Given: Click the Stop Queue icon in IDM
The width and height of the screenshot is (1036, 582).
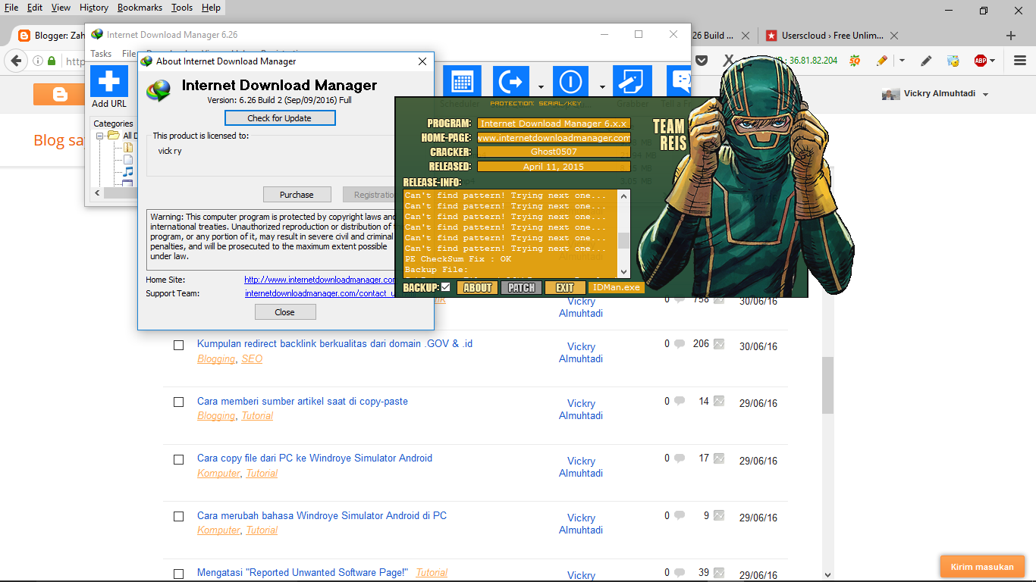Looking at the screenshot, I should (x=571, y=82).
